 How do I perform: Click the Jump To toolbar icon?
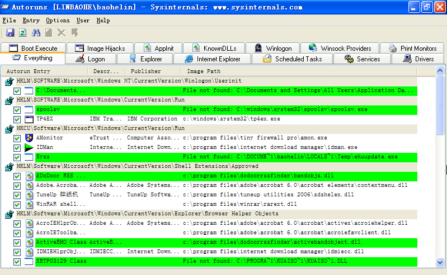pyautogui.click(x=75, y=33)
